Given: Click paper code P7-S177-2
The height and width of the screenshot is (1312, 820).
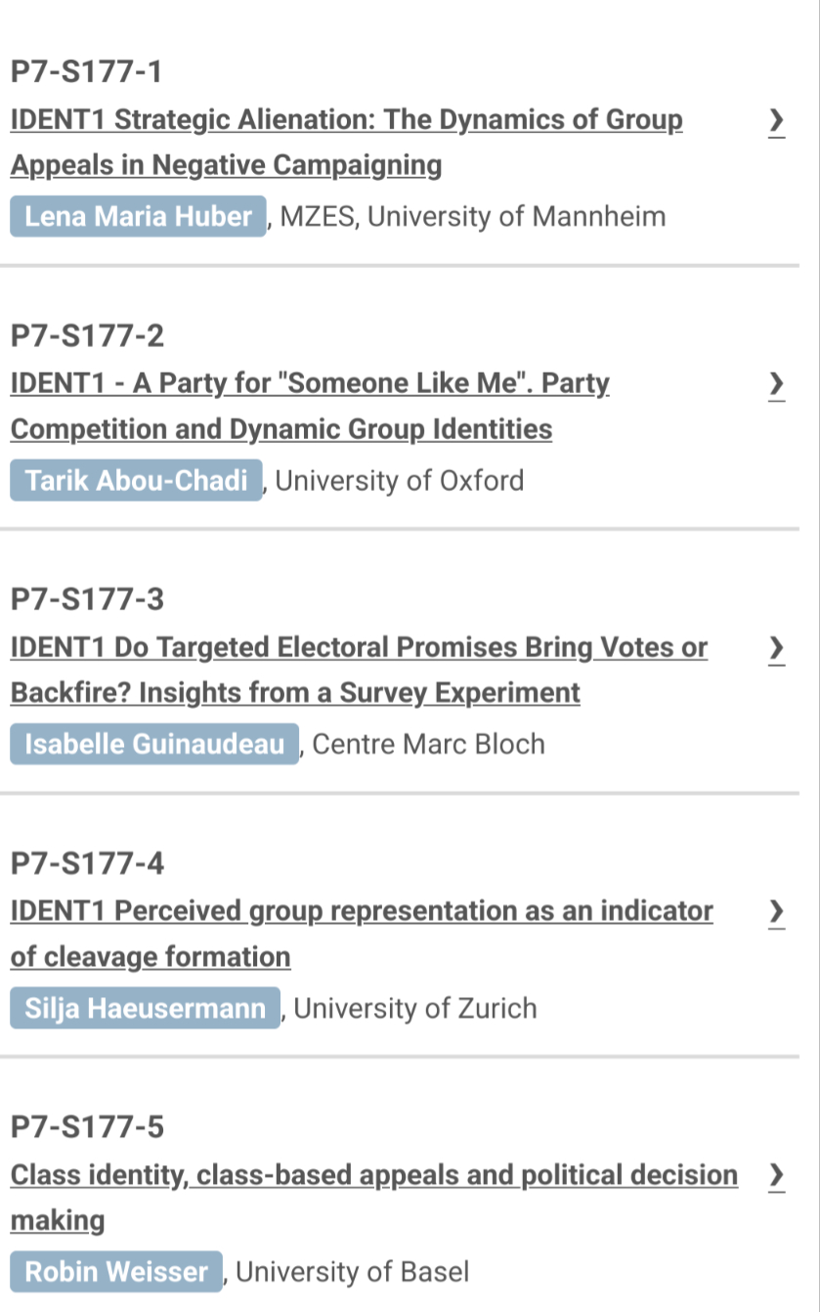Looking at the screenshot, I should (87, 336).
